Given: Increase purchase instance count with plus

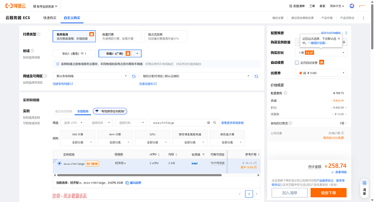Looking at the screenshot, I should point(344,42).
